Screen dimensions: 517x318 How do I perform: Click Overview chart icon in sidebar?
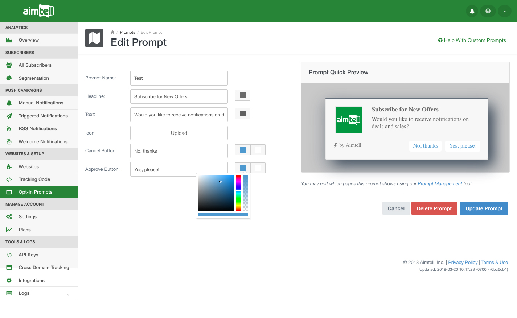click(x=9, y=40)
